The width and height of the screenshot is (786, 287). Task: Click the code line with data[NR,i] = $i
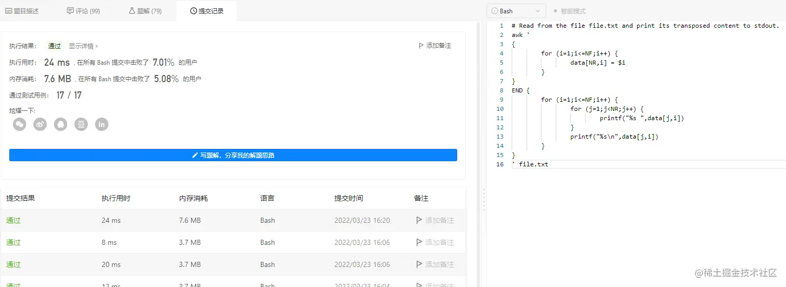point(597,63)
